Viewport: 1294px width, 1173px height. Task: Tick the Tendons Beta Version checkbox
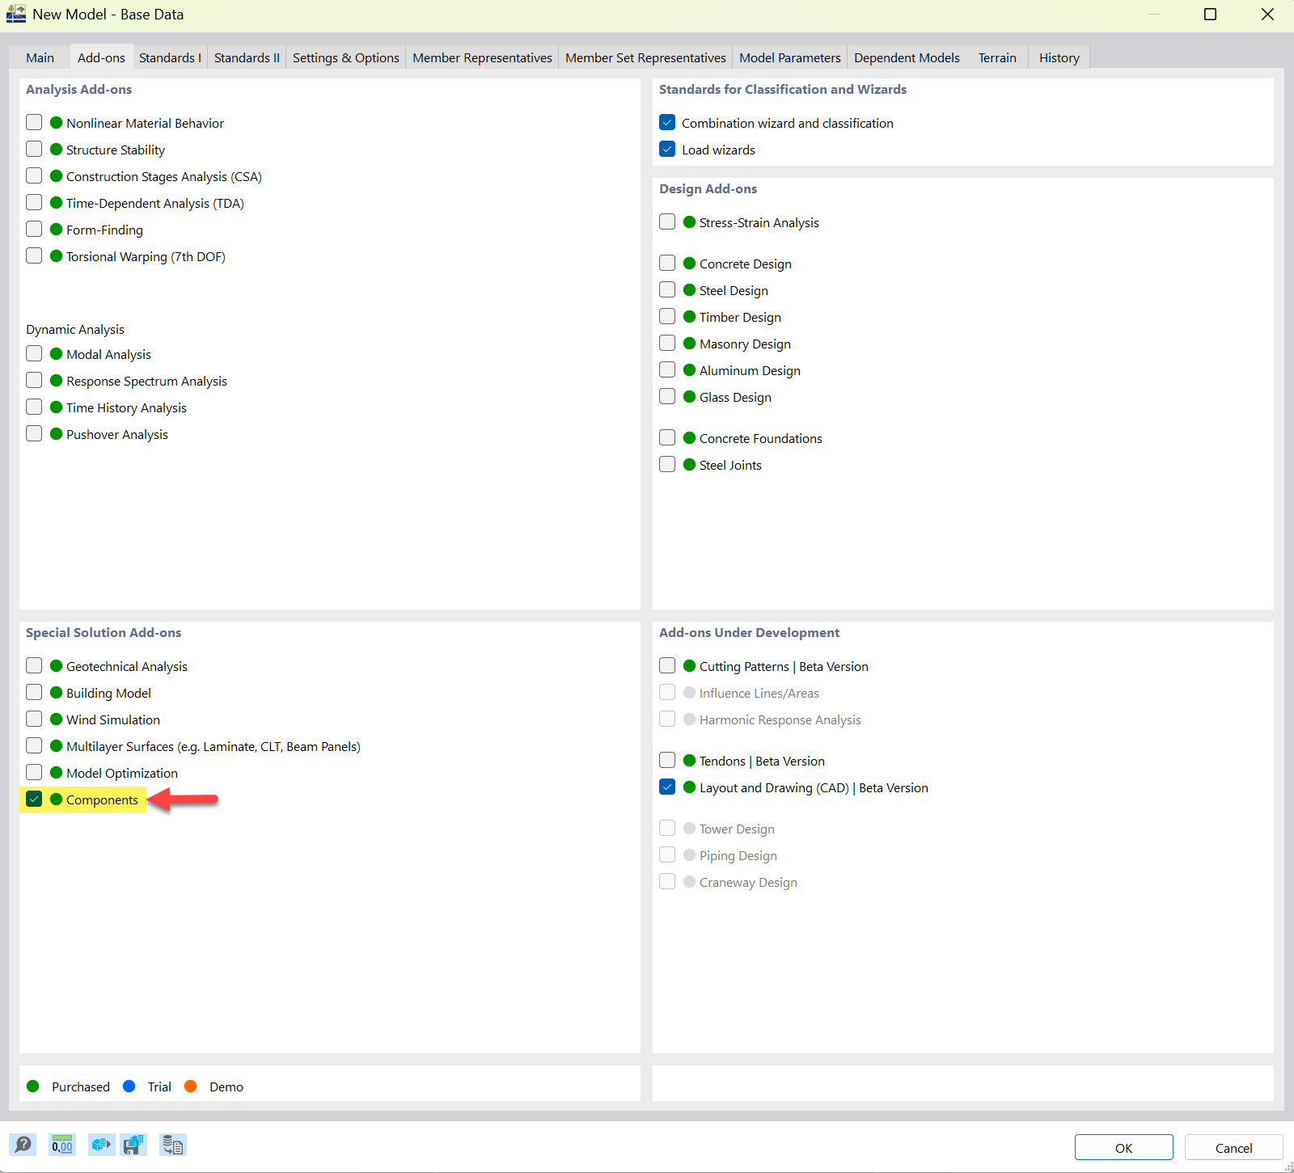pyautogui.click(x=667, y=760)
